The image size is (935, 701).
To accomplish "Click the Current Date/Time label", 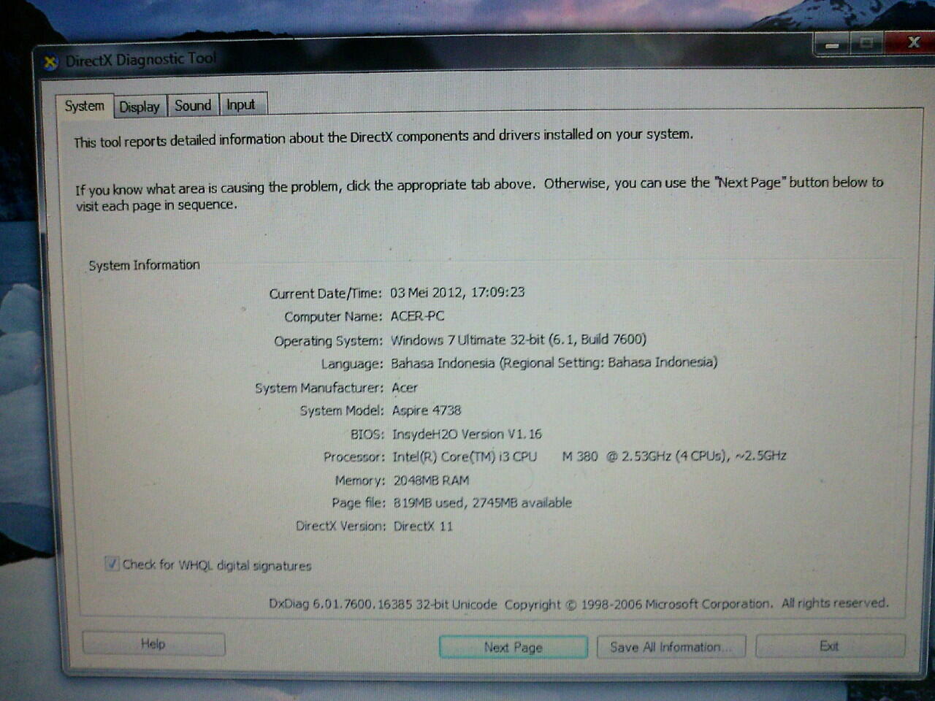I will [325, 294].
